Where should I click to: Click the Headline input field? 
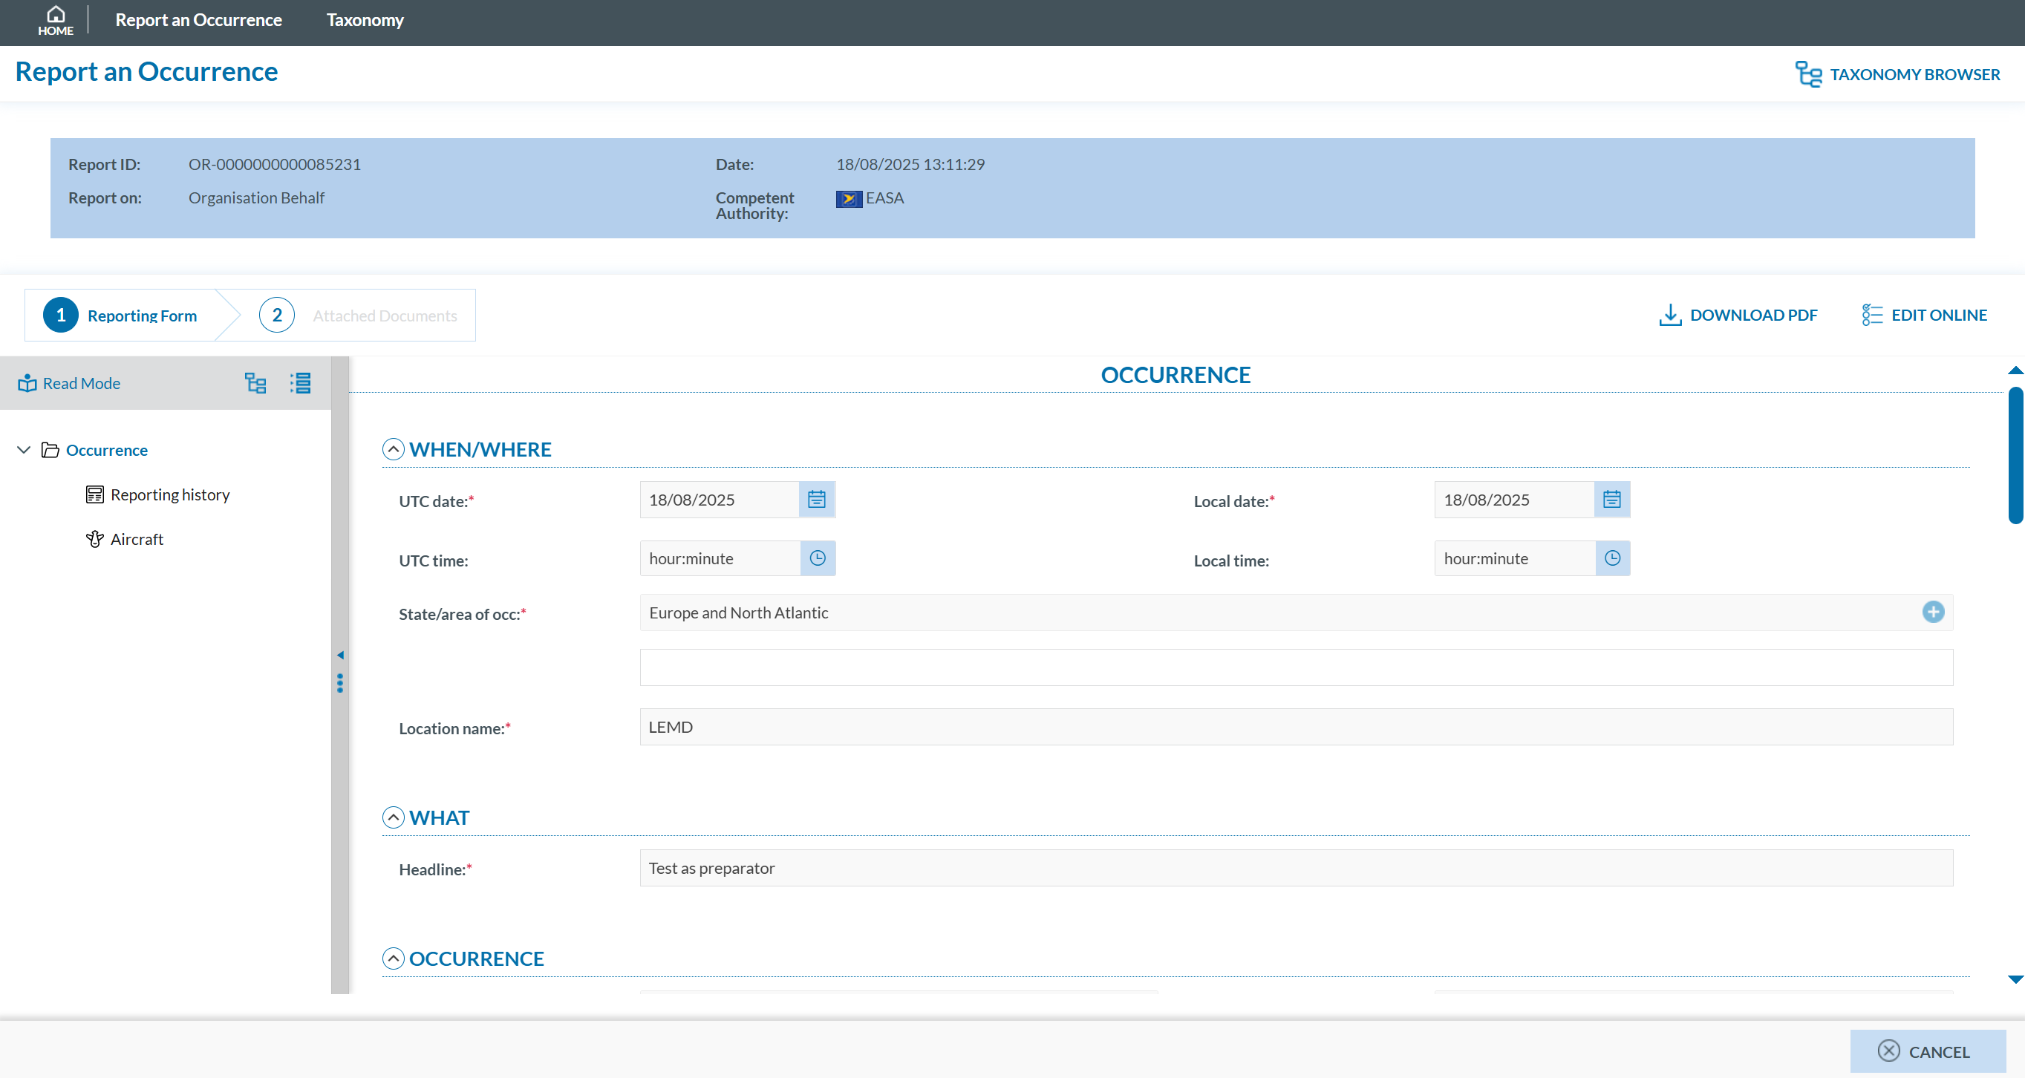tap(1296, 868)
